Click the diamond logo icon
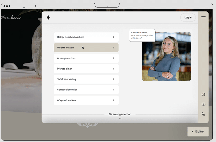The width and height of the screenshot is (216, 142). (48, 18)
